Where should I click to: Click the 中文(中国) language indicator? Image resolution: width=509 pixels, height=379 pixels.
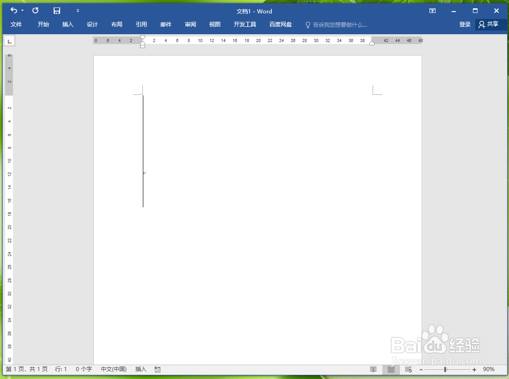(114, 369)
